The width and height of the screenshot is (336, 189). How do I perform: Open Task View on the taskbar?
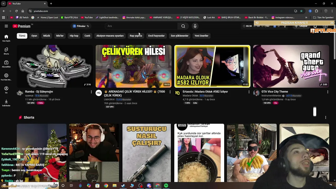coord(71,186)
